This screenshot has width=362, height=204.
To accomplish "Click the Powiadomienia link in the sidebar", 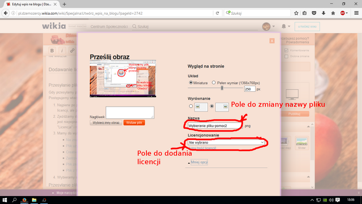I will coord(298,42).
